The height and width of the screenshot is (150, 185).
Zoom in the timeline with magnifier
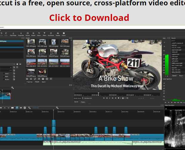tap(57, 108)
